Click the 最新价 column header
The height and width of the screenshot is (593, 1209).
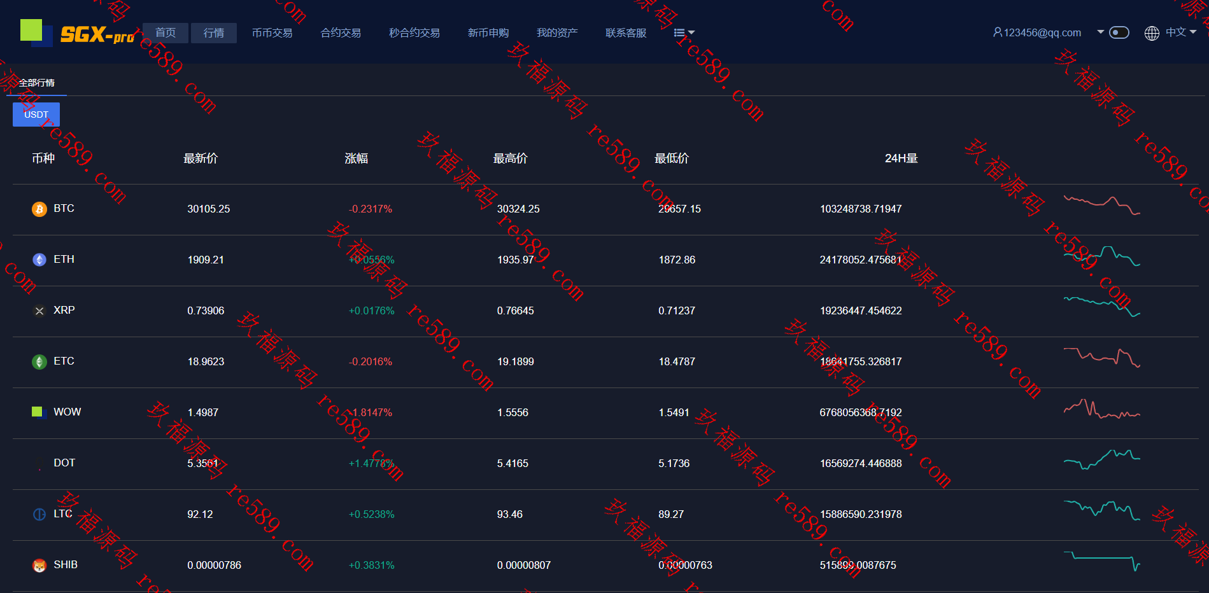tap(201, 158)
